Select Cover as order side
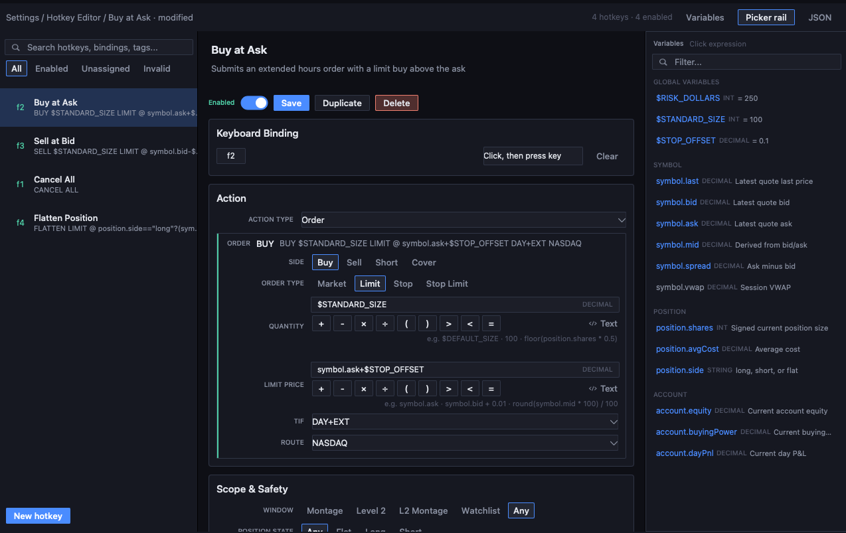Image resolution: width=846 pixels, height=533 pixels. click(x=424, y=262)
